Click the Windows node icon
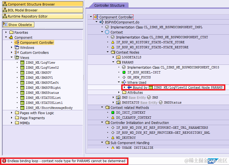 click(17, 47)
